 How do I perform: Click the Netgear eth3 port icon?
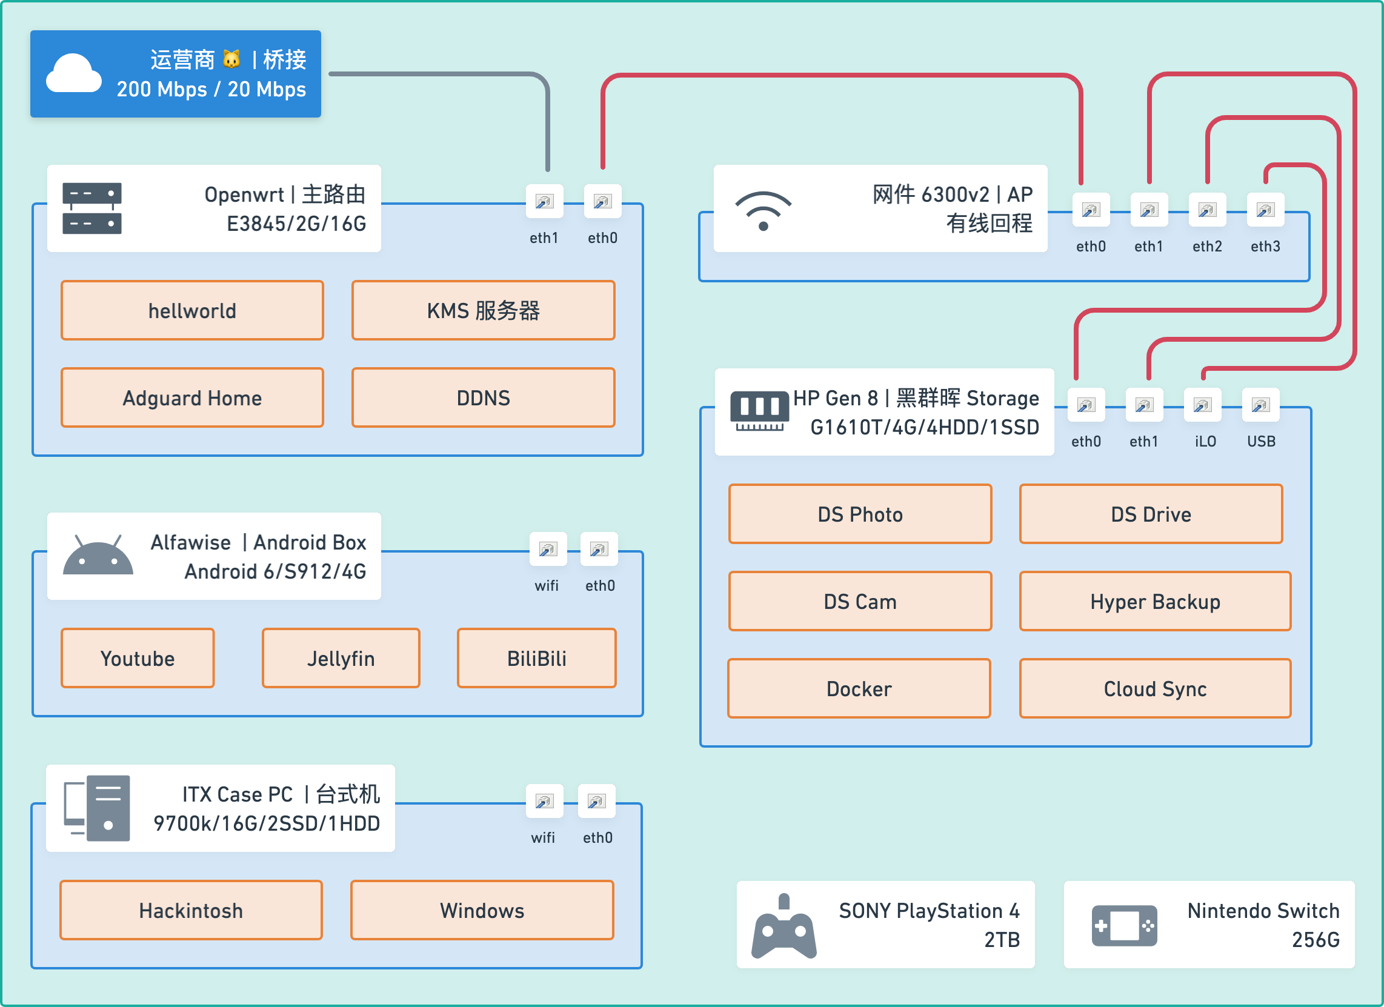[1265, 211]
